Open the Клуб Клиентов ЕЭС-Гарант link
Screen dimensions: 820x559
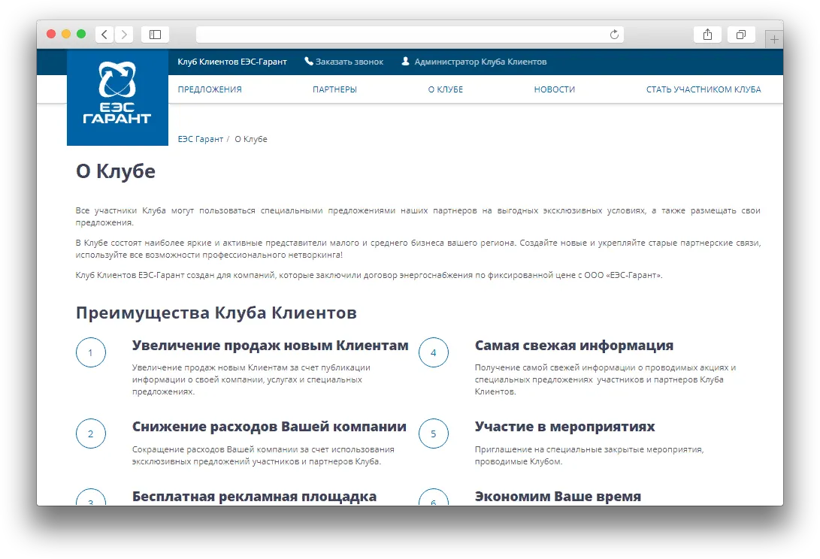coord(232,62)
